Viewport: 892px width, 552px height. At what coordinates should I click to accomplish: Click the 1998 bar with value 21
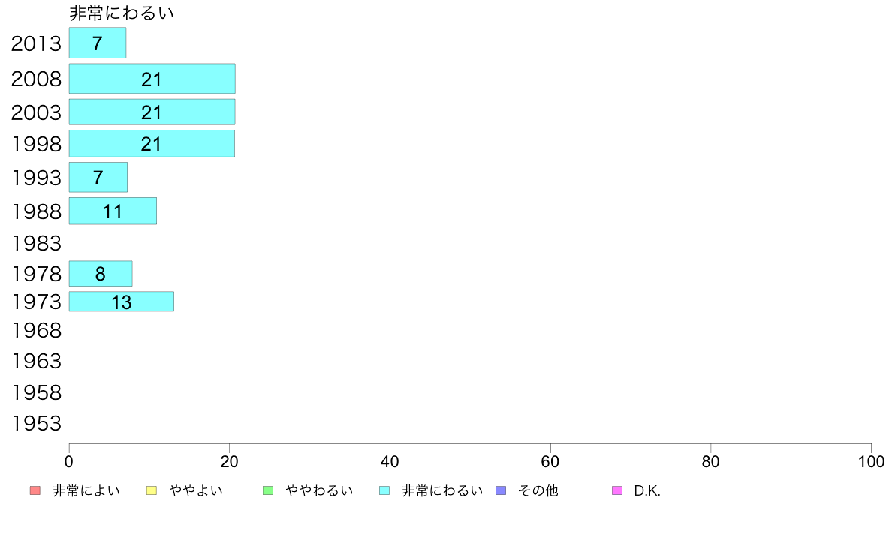coord(152,143)
